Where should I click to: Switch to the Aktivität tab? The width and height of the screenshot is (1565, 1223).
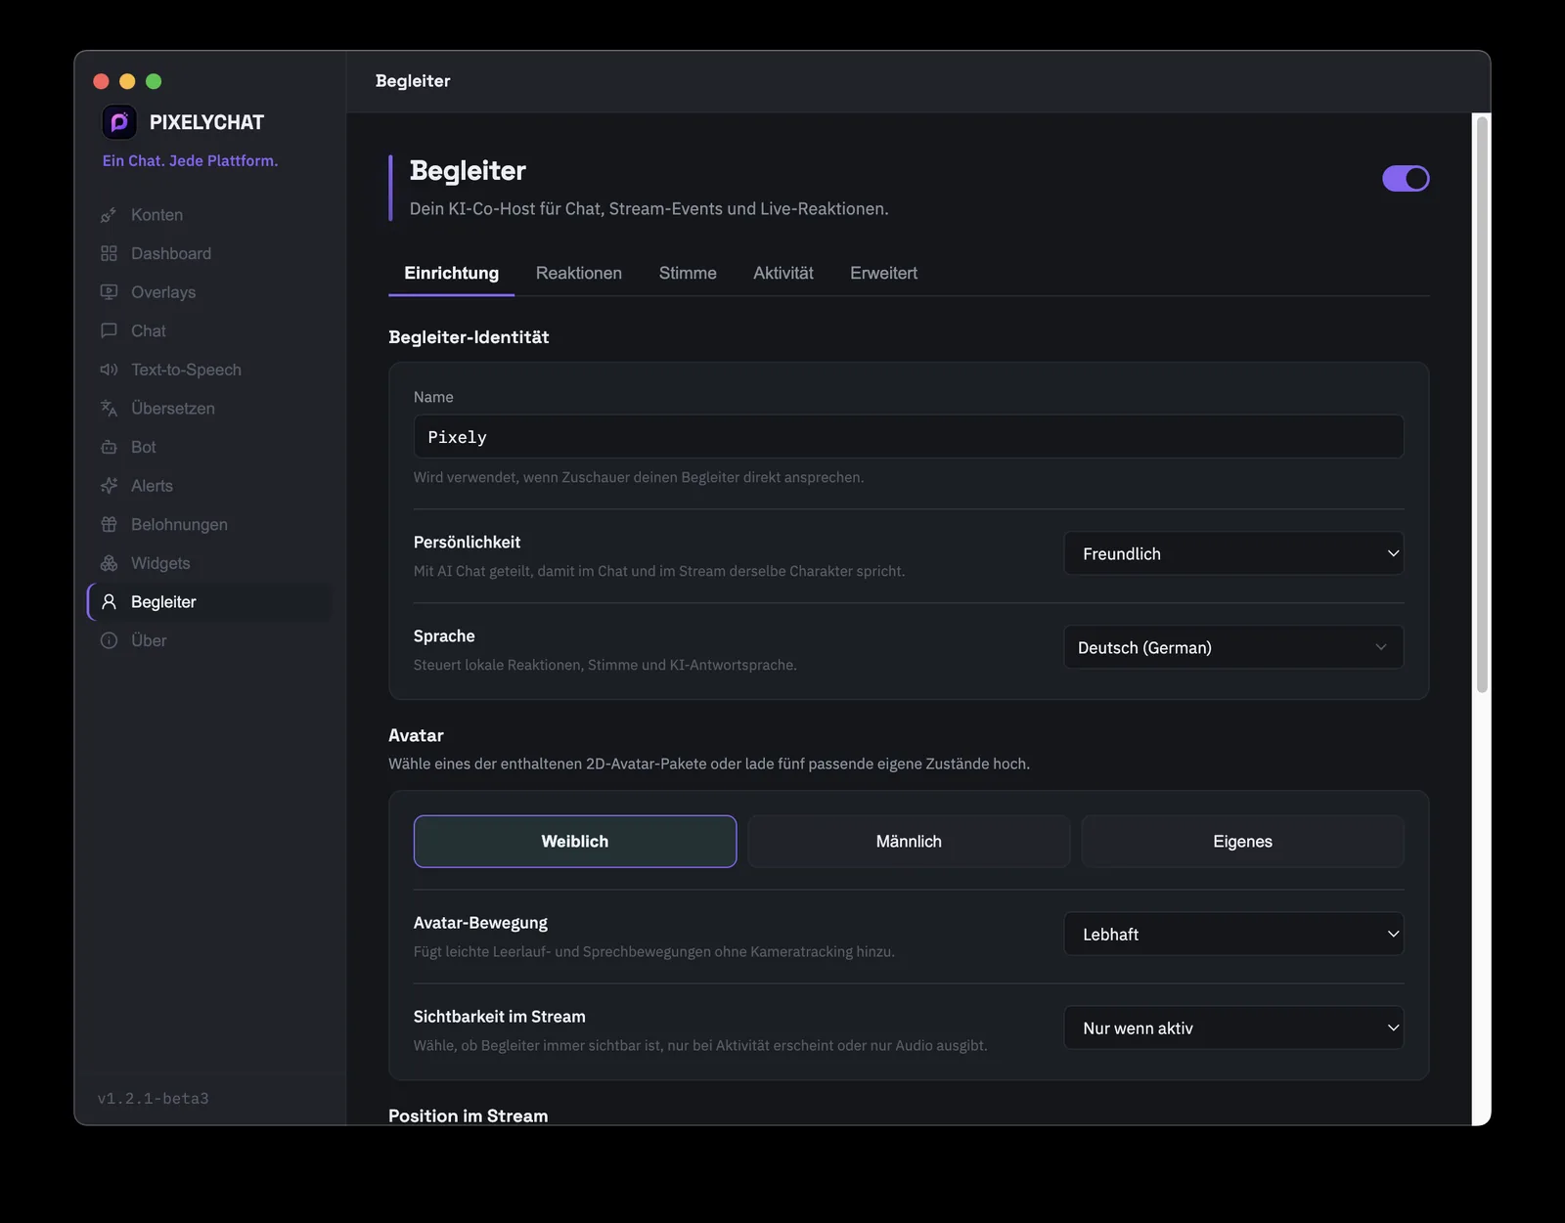[782, 273]
